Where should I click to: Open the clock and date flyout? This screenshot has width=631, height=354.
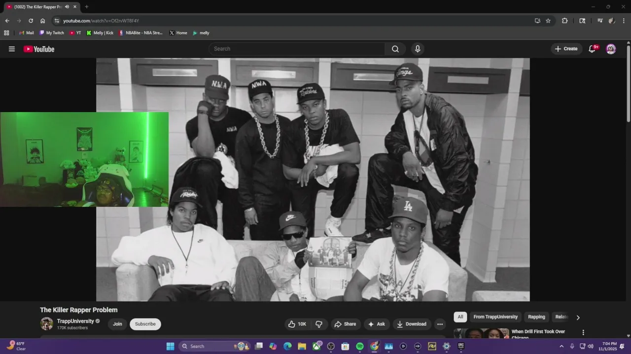pyautogui.click(x=609, y=346)
